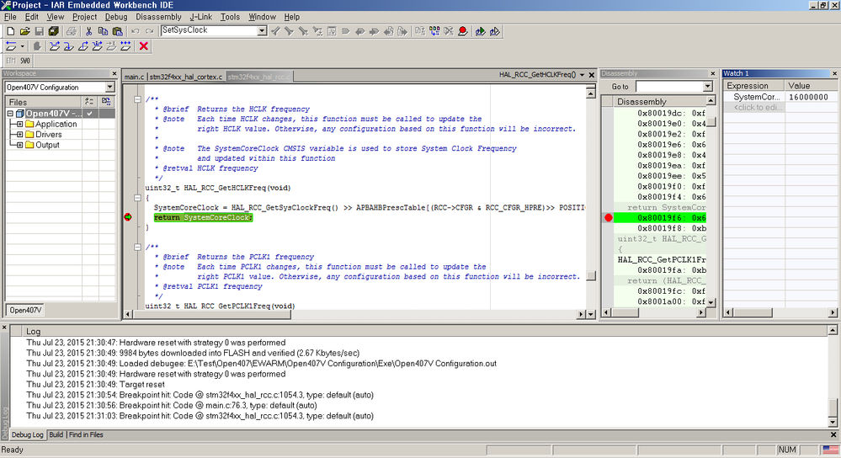Viewport: 841px width, 458px height.
Task: Open the Open407V Configuration dropdown
Action: click(109, 87)
